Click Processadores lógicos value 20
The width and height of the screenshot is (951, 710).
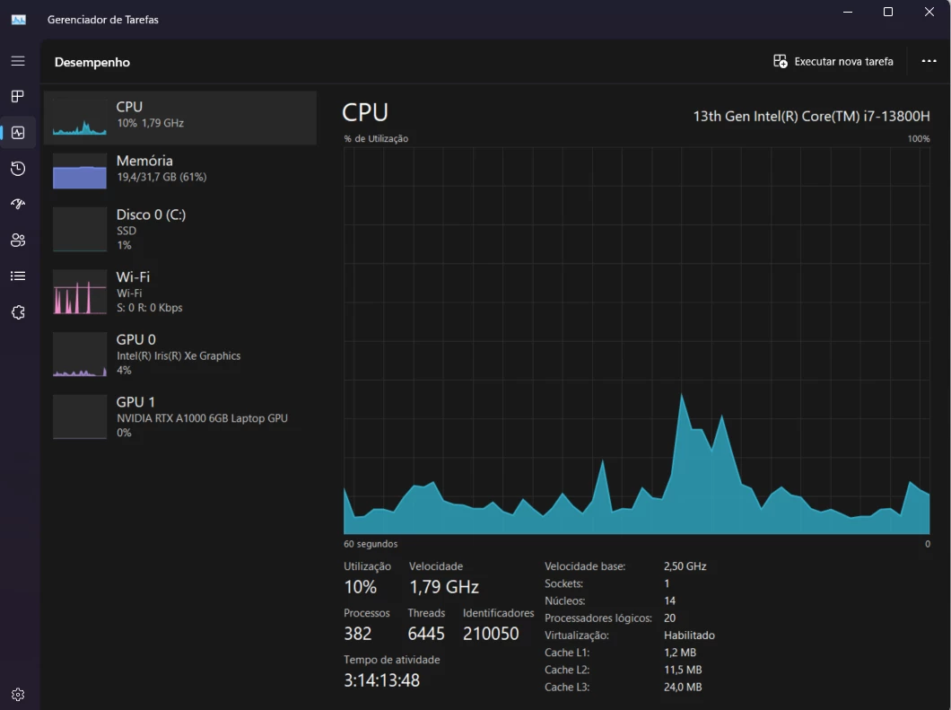(669, 618)
